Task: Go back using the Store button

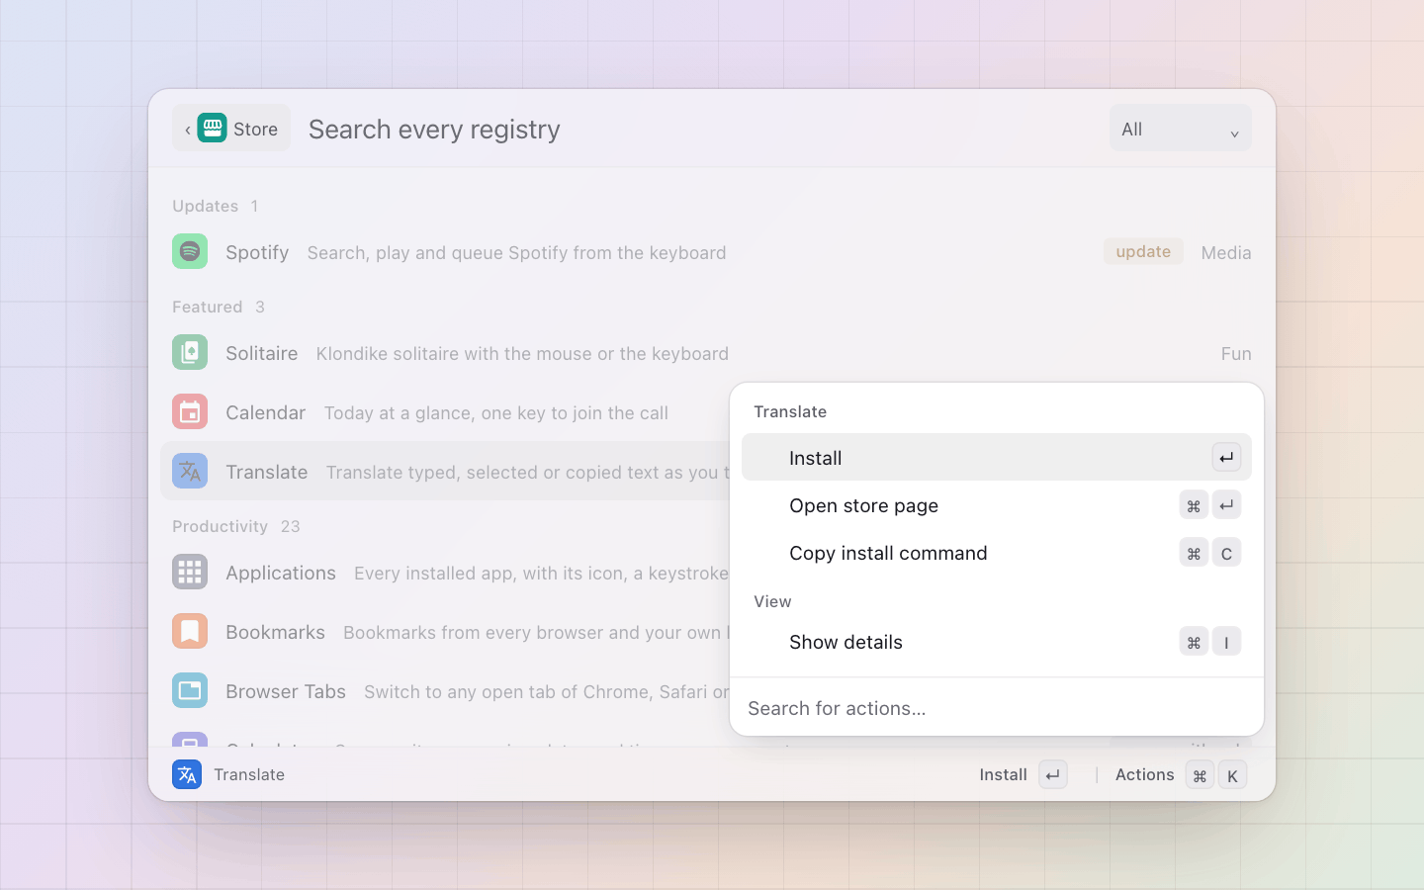Action: 231,129
